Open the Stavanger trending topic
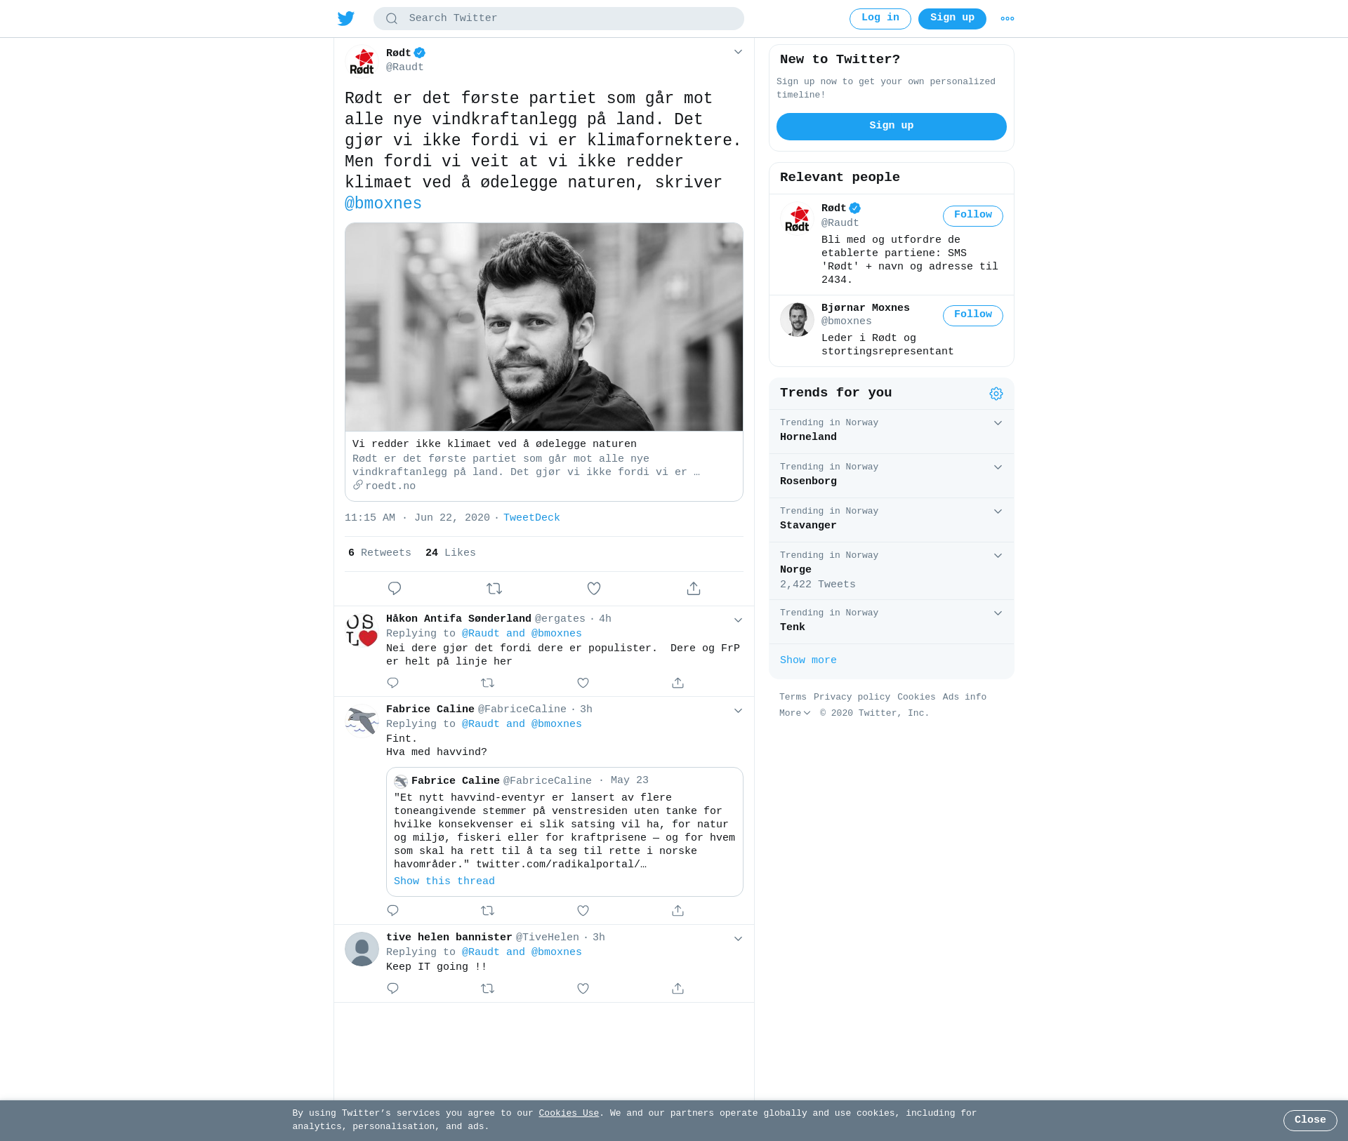Image resolution: width=1348 pixels, height=1141 pixels. (892, 520)
